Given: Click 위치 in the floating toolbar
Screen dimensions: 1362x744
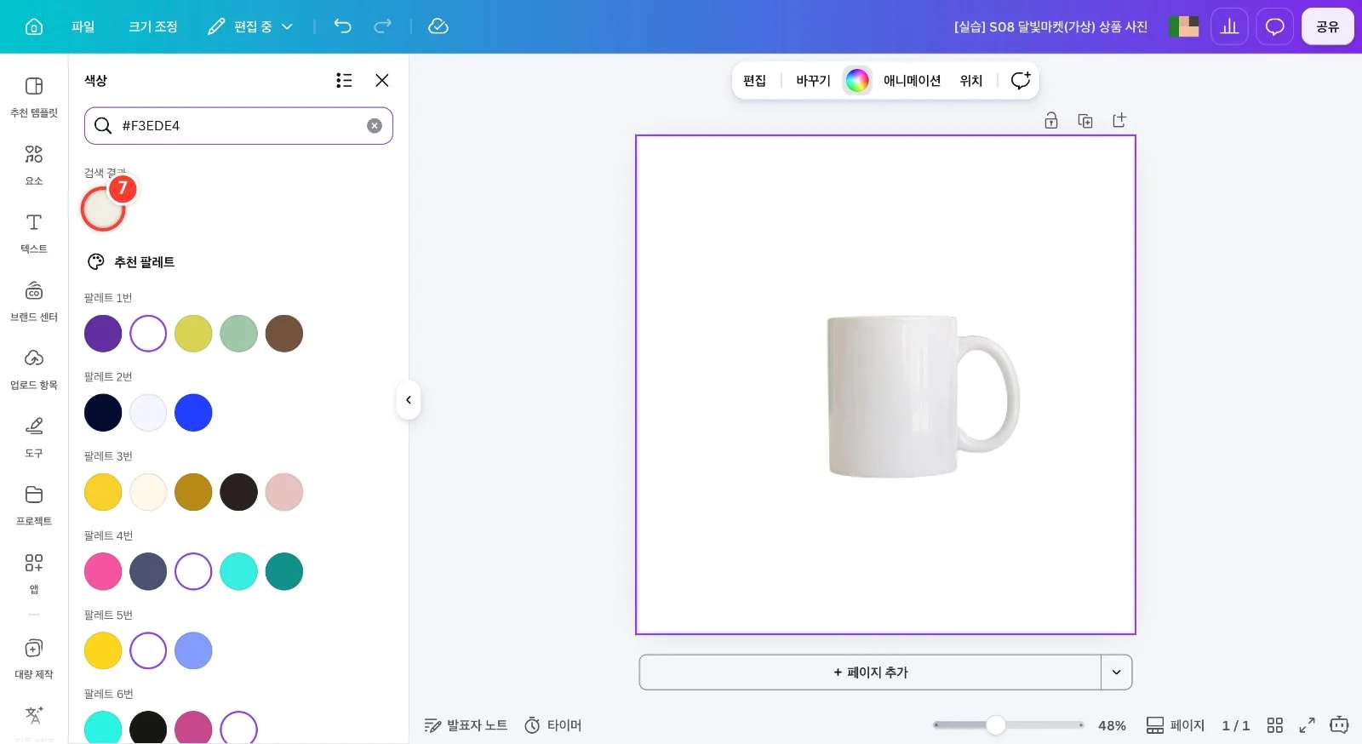Looking at the screenshot, I should 971,81.
